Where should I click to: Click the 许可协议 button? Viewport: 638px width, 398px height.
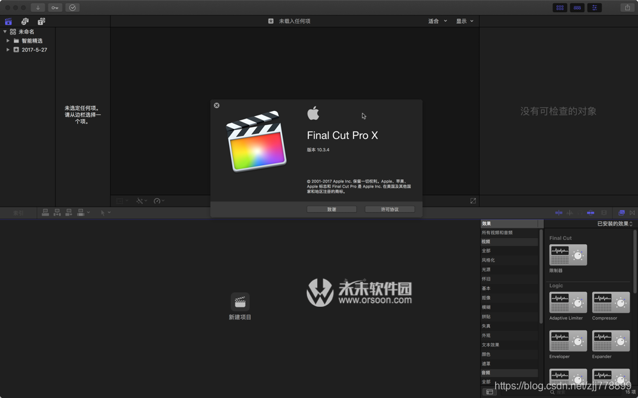tap(390, 209)
